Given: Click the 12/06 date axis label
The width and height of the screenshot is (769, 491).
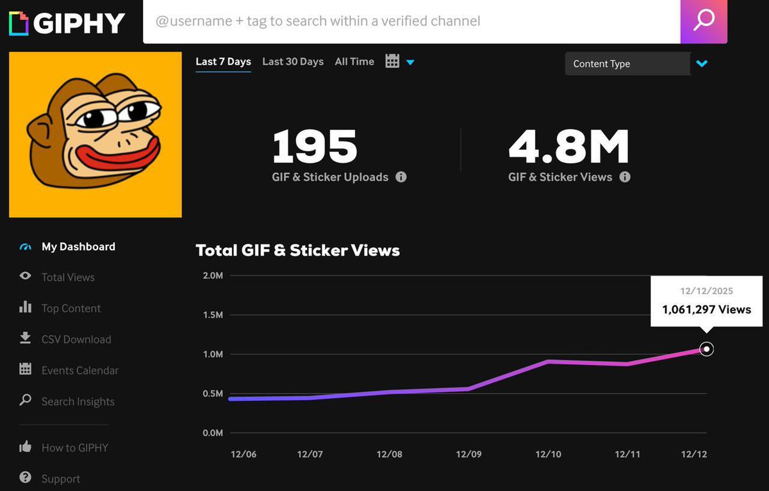Looking at the screenshot, I should [x=244, y=455].
